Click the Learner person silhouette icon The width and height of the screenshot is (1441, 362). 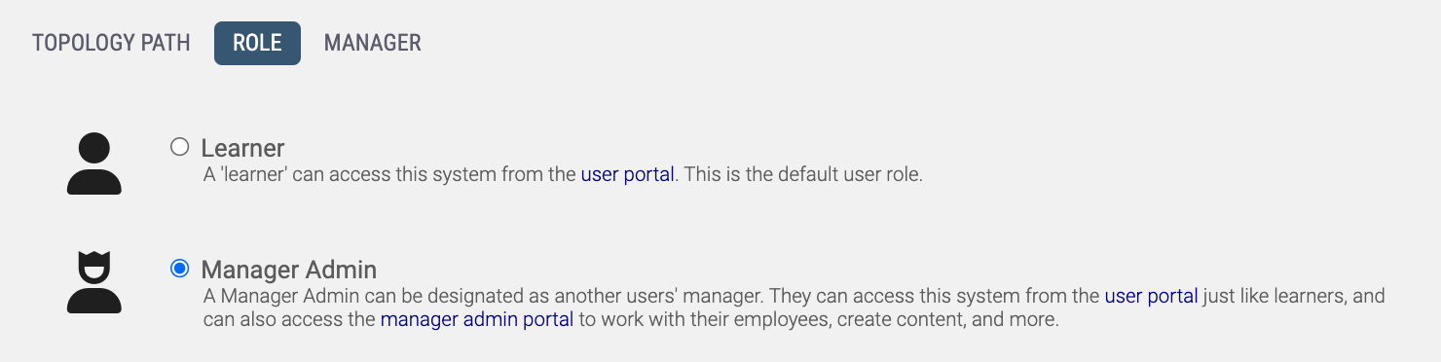point(94,163)
